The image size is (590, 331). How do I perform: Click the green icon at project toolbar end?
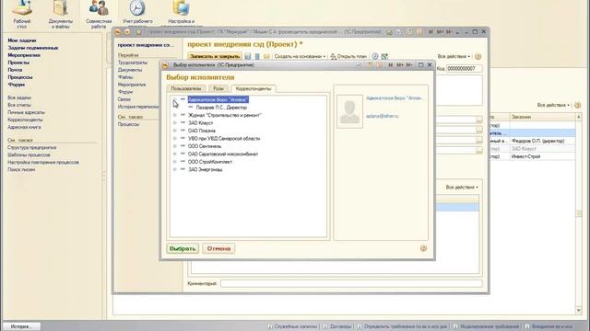click(384, 56)
